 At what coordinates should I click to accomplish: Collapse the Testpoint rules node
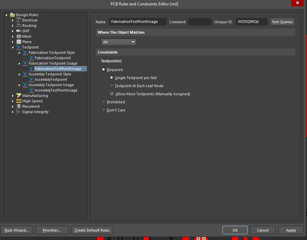(x=13, y=47)
